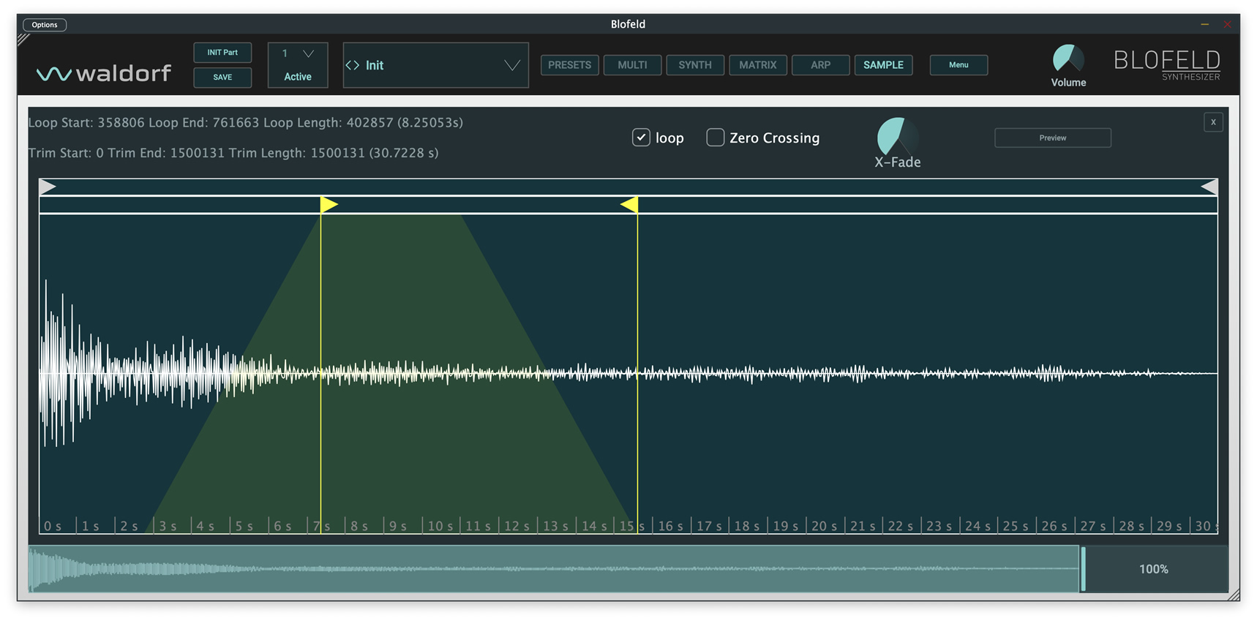Click the yellow loop end marker

coord(629,205)
